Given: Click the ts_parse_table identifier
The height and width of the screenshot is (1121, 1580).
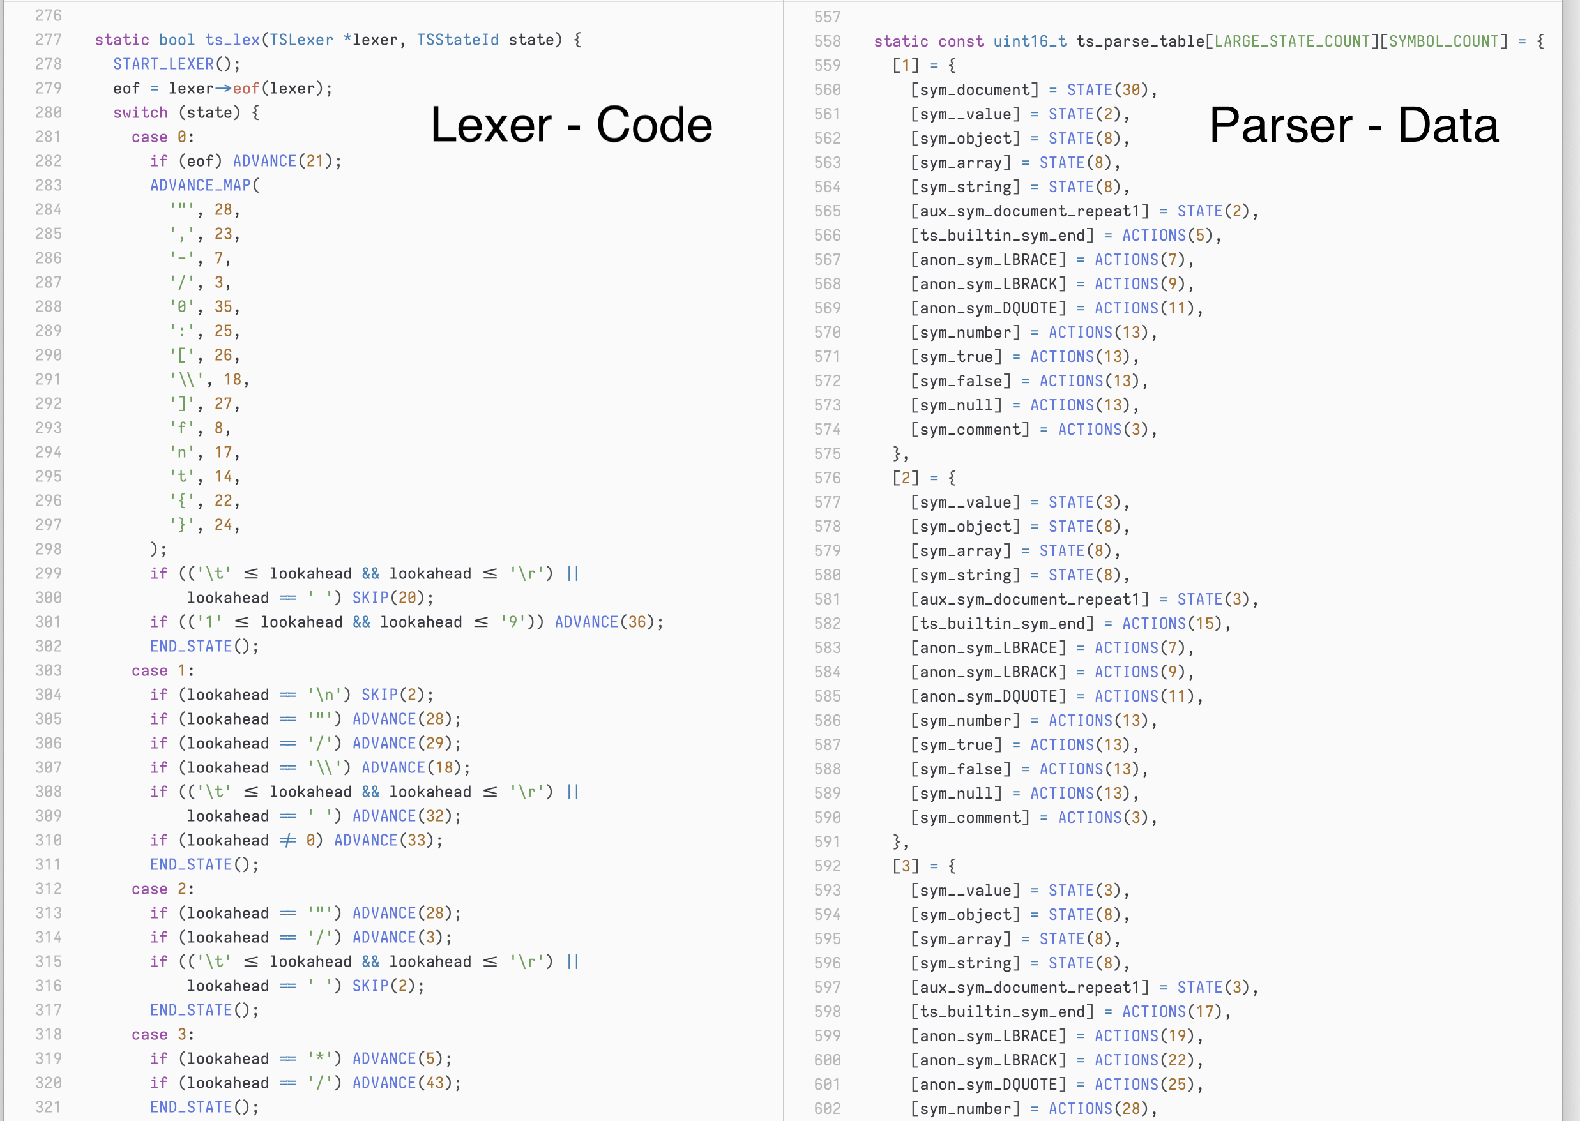Looking at the screenshot, I should coord(1140,41).
